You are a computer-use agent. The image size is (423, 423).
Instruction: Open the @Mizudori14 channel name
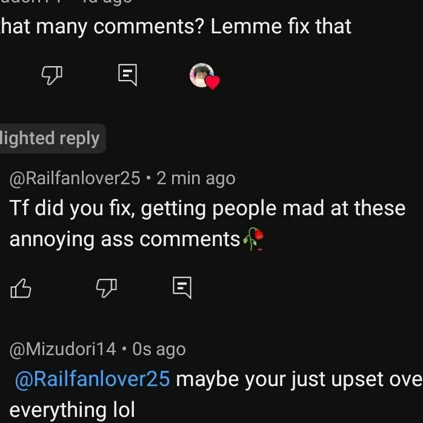coord(62,349)
